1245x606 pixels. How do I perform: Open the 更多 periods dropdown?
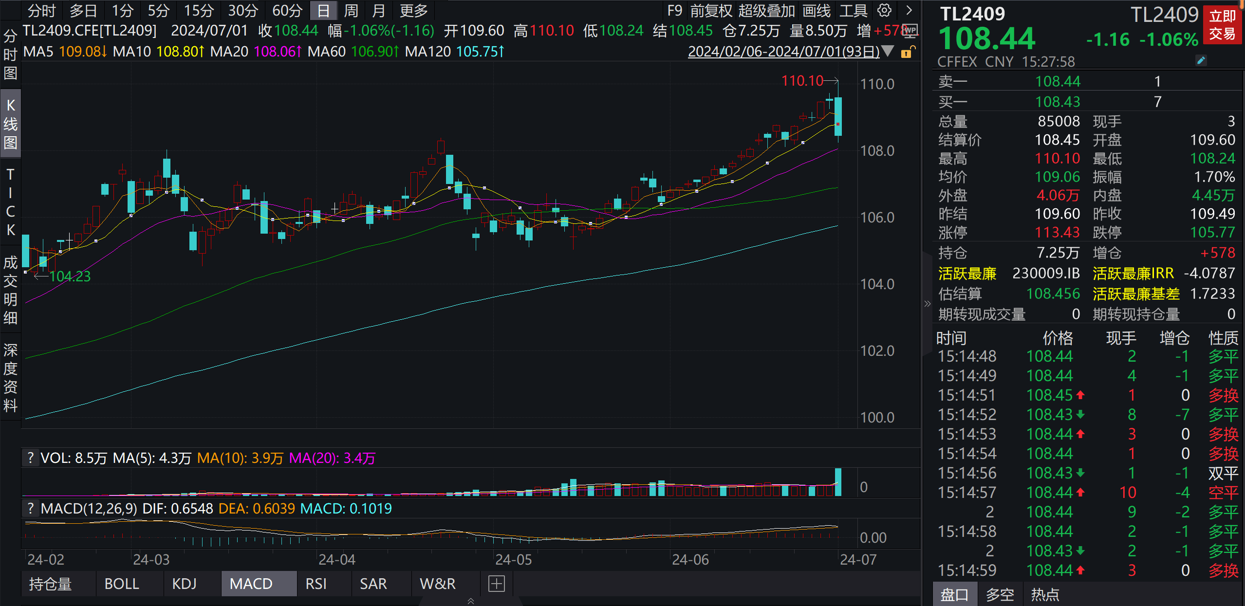pyautogui.click(x=413, y=10)
